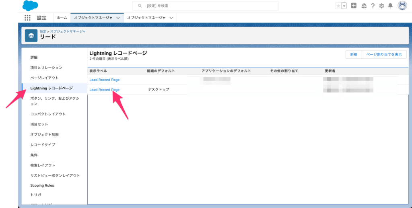Screen dimensions: 412x208
Task: Click the Lead object layers icon
Action: tap(31, 36)
